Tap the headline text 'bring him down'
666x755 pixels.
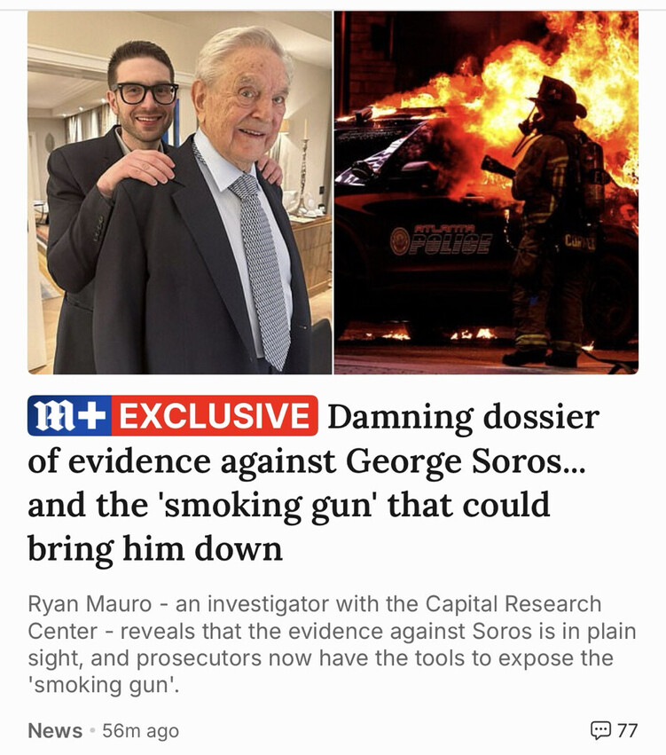(x=155, y=549)
